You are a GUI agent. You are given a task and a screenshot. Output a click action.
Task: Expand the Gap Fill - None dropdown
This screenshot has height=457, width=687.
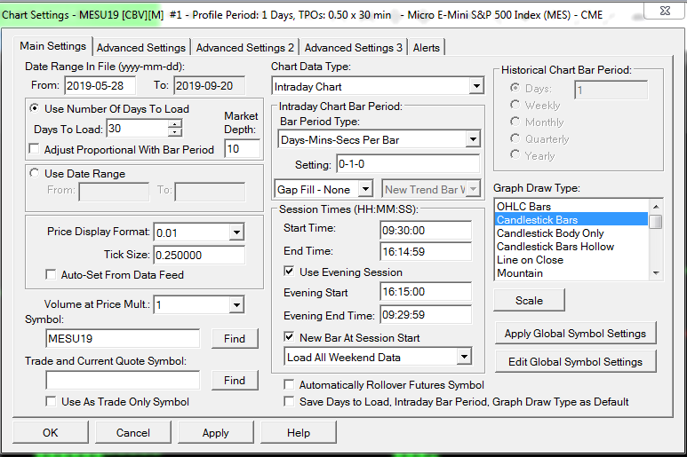coord(365,189)
